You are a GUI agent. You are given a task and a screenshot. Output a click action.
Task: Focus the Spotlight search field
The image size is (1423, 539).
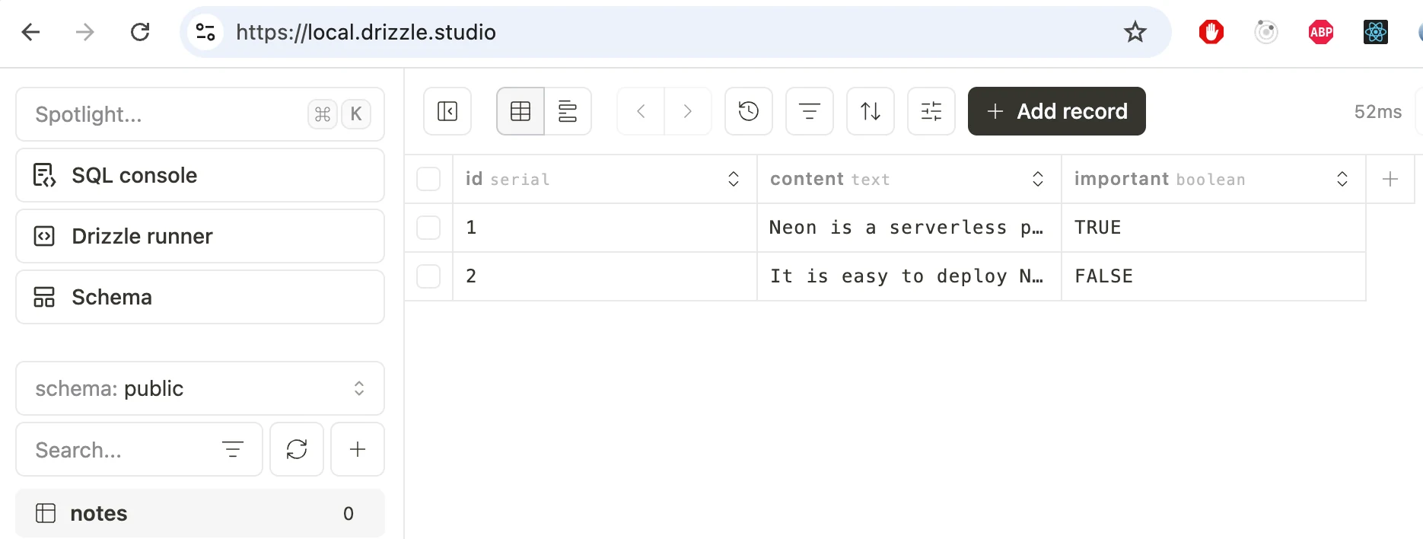click(200, 114)
